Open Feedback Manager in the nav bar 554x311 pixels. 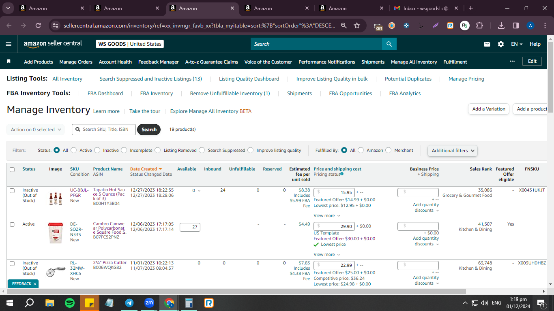point(159,62)
